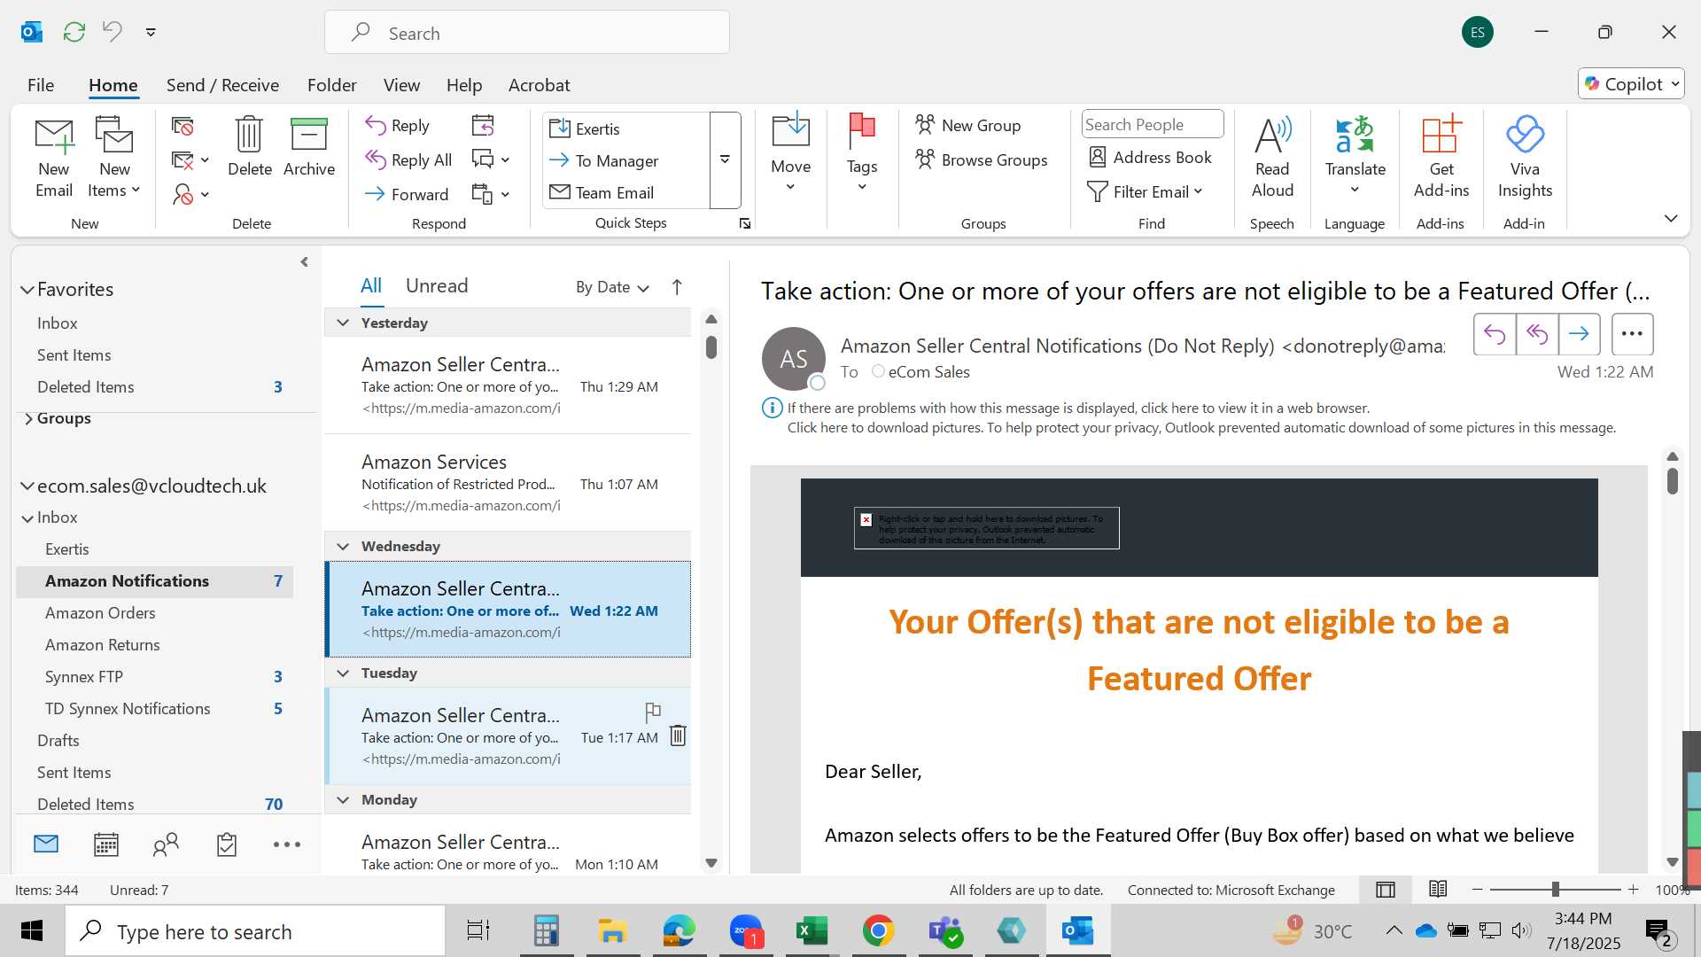Start Read Aloud
1701x957 pixels.
[1272, 159]
